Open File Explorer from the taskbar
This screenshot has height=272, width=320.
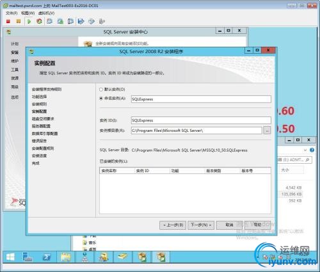coord(66,257)
